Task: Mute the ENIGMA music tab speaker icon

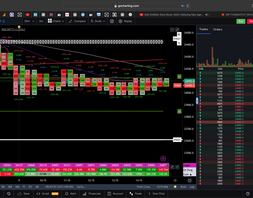Action: pos(207,15)
